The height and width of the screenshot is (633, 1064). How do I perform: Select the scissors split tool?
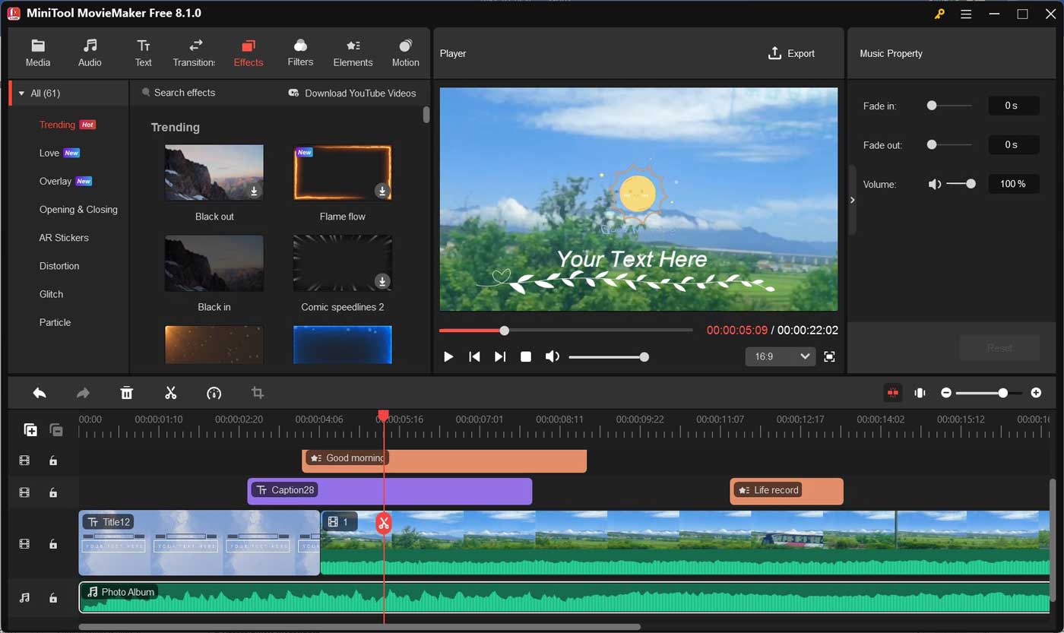coord(170,393)
